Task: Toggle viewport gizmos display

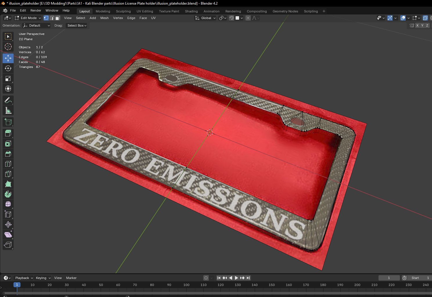Action: pos(390,18)
